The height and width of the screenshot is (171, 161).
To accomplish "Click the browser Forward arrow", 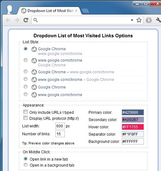I will [x=17, y=20].
